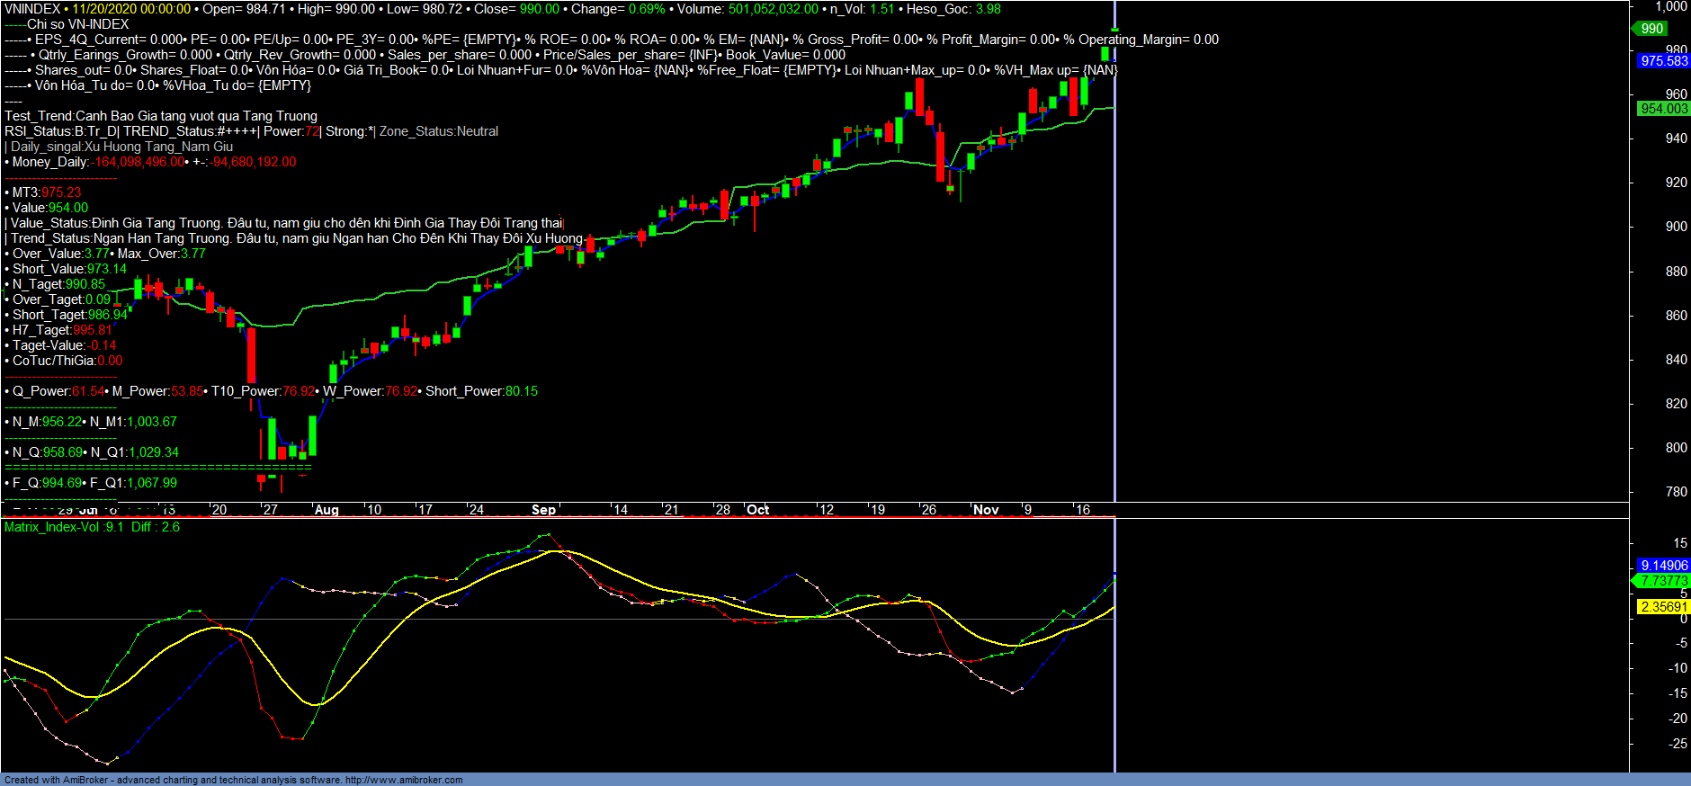This screenshot has height=786, width=1691.
Task: Select the yellow 2.35691 indicator label
Action: coord(1663,607)
